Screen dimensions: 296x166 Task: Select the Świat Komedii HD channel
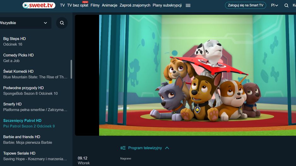coord(18,71)
